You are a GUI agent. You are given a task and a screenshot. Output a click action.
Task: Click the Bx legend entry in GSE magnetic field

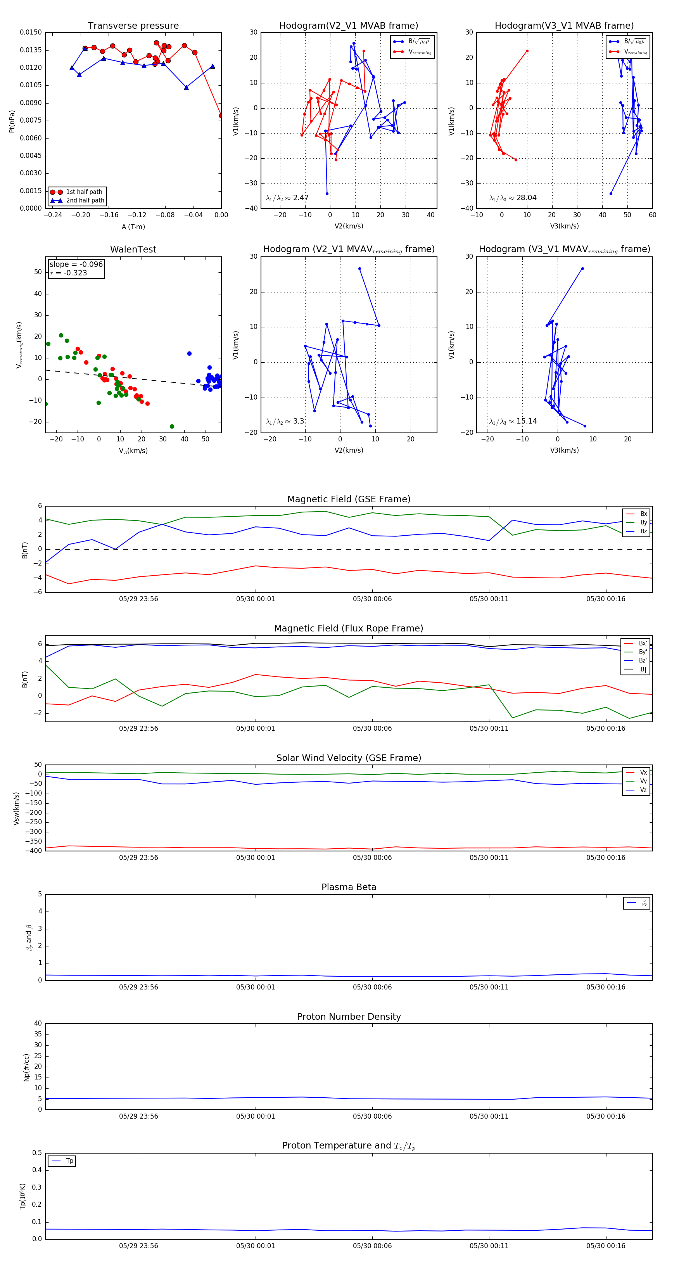point(636,514)
